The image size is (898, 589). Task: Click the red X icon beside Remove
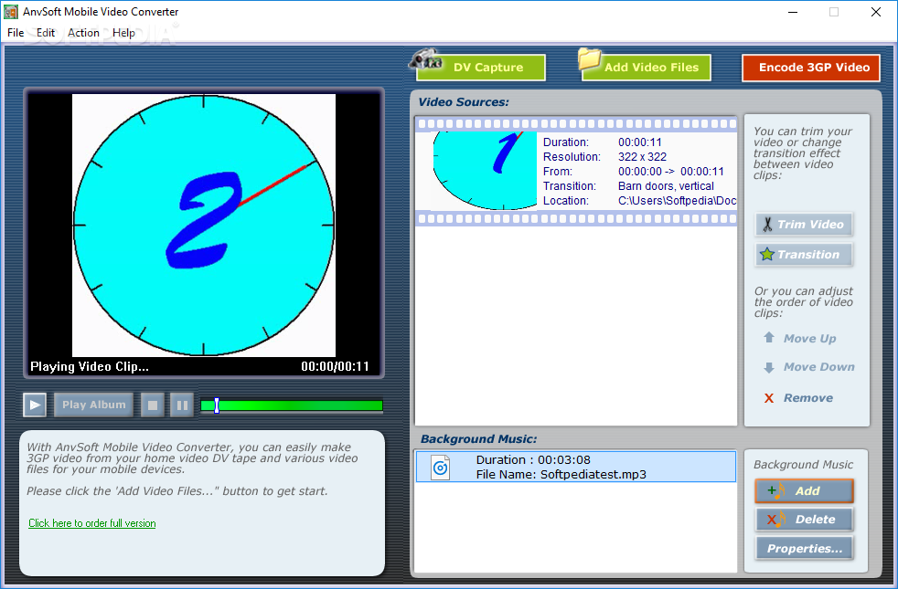[x=769, y=398]
